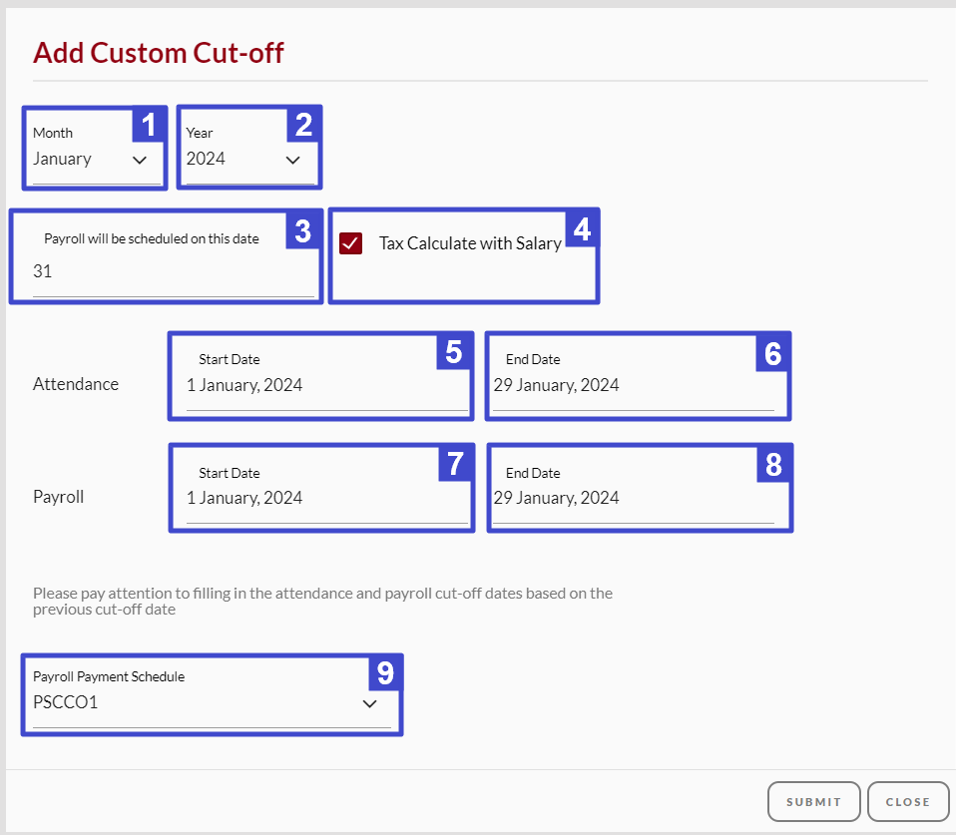
Task: Click the Attendance row label
Action: [x=76, y=384]
